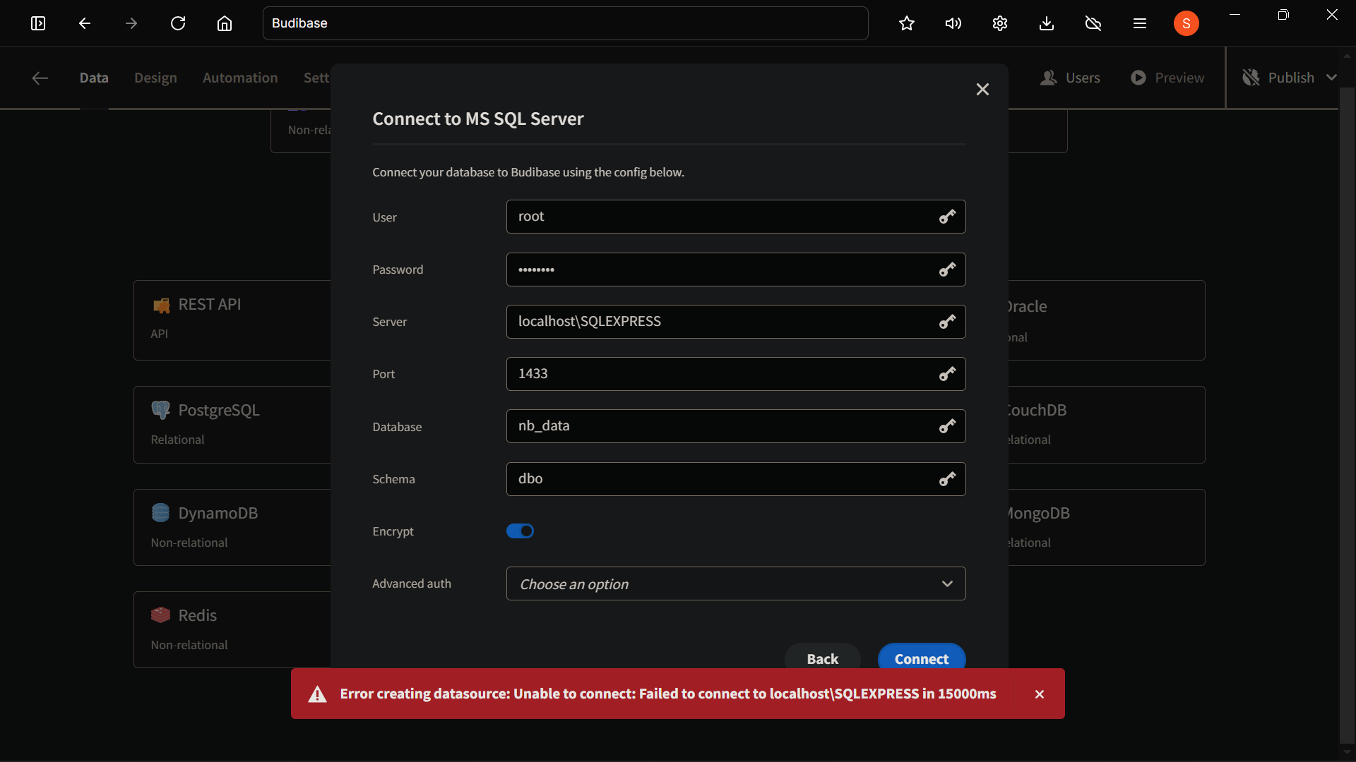The image size is (1356, 762).
Task: Expand the Publish dropdown chevron
Action: (x=1332, y=78)
